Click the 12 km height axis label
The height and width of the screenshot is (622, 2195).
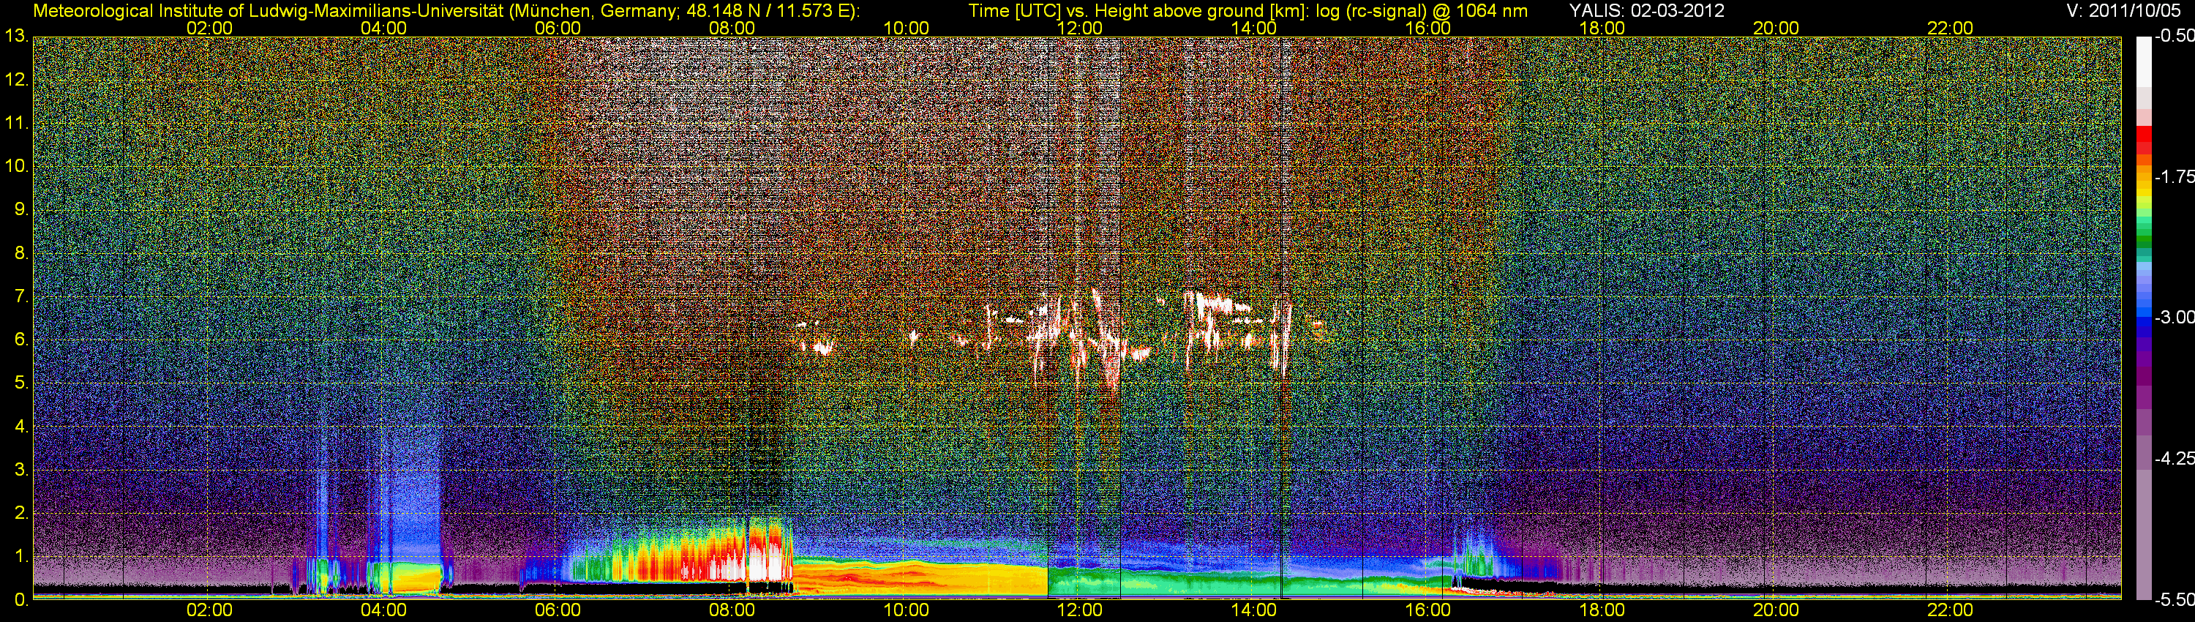click(x=16, y=80)
